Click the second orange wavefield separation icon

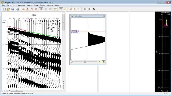tap(75, 9)
